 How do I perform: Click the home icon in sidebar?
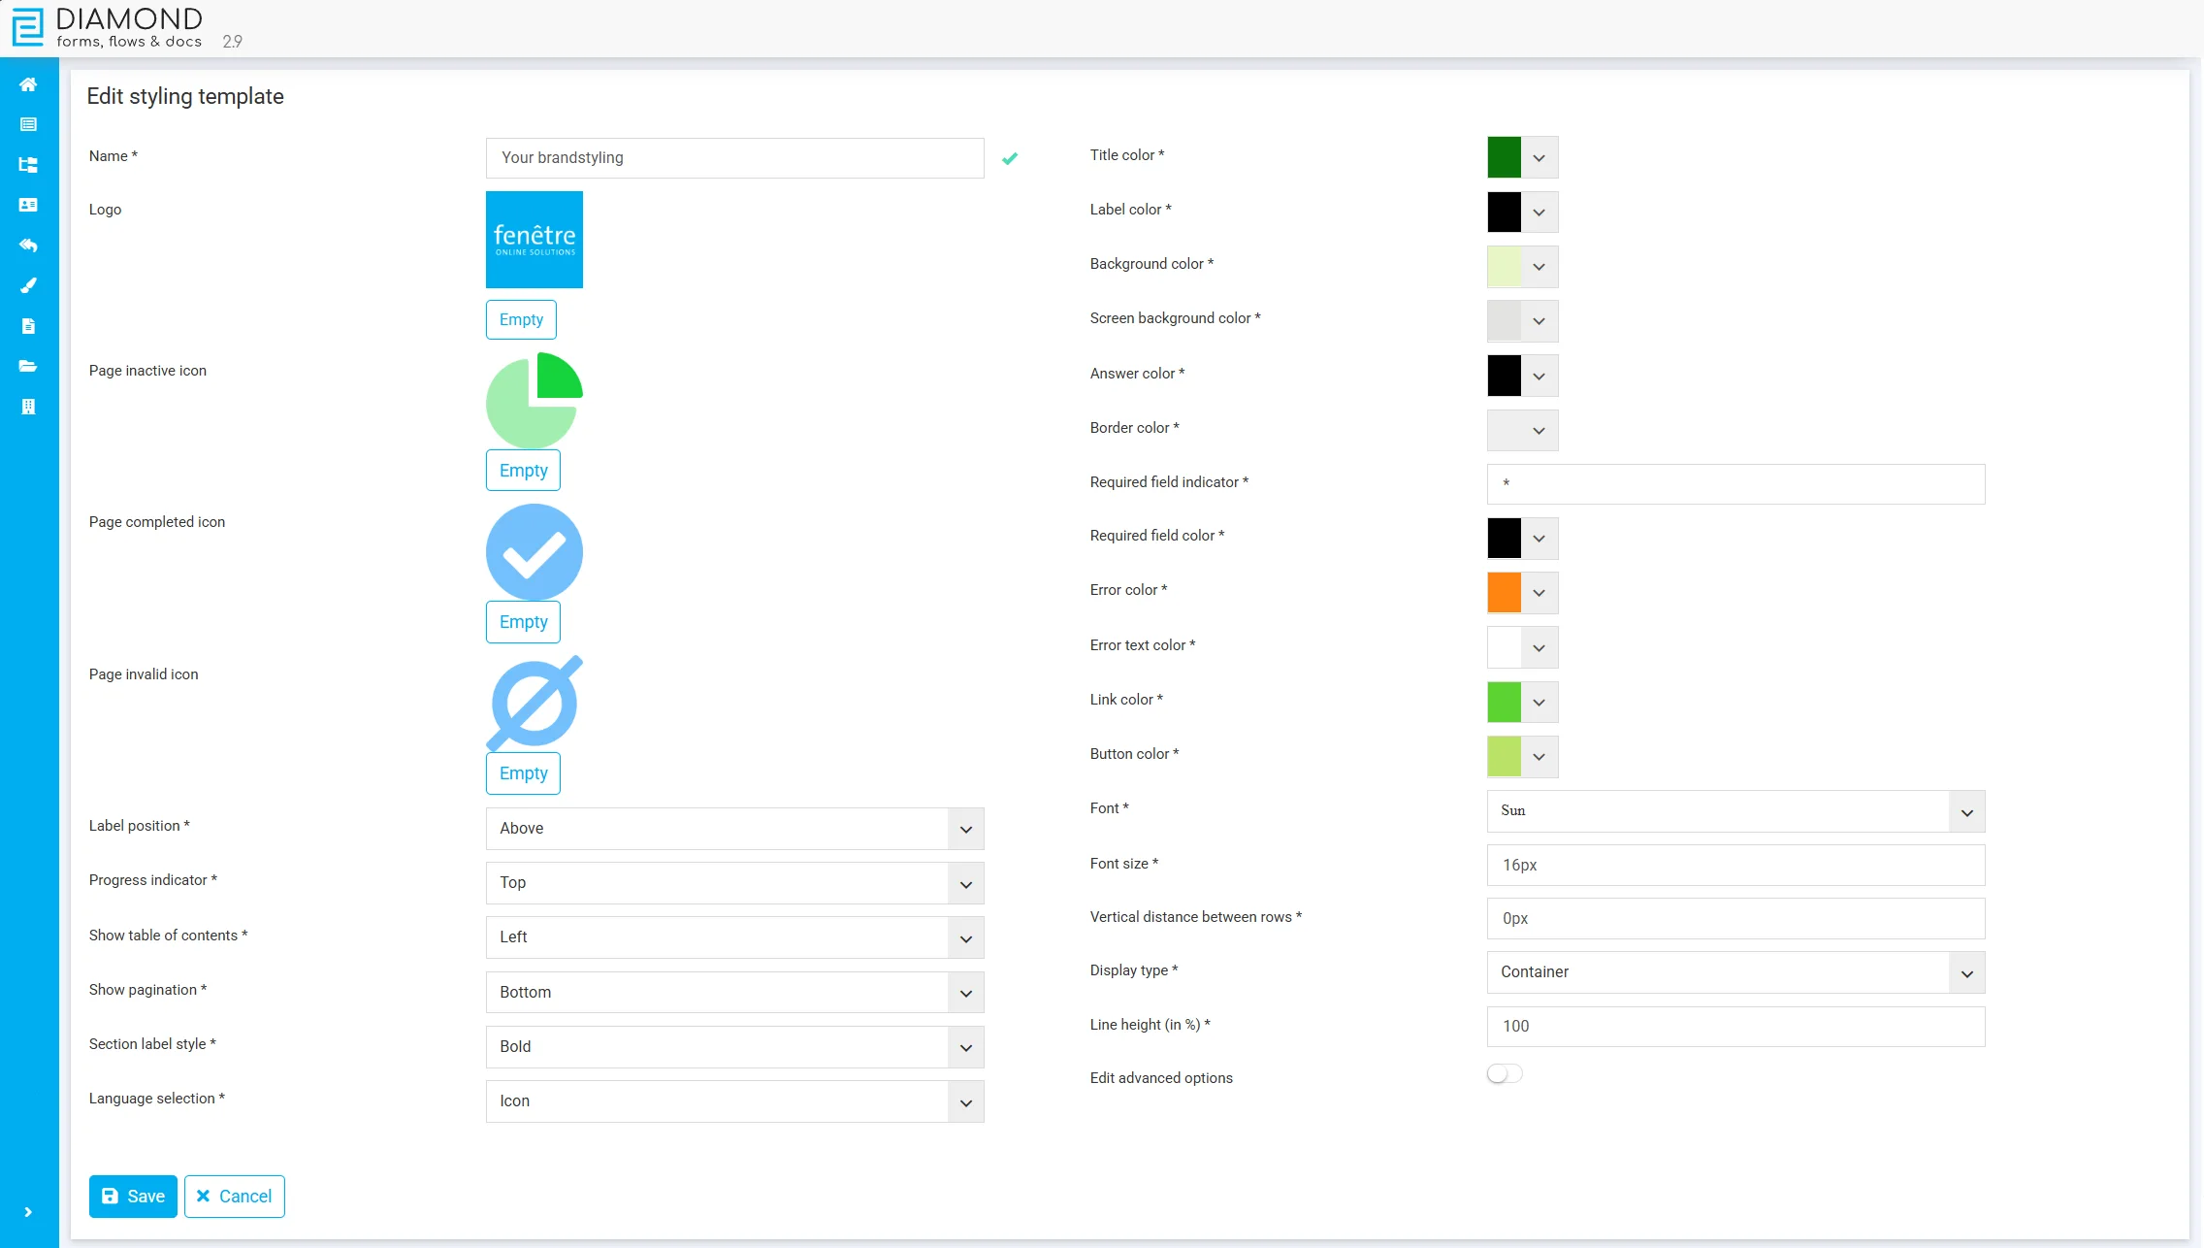pos(28,84)
